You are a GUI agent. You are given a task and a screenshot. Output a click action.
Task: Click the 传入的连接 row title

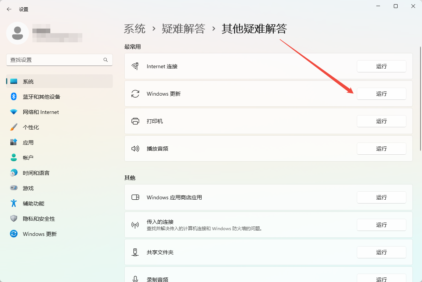160,222
